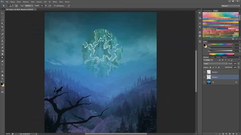Click the switch foreground/background colors arrow
The image size is (241, 135).
pyautogui.click(x=3, y=82)
